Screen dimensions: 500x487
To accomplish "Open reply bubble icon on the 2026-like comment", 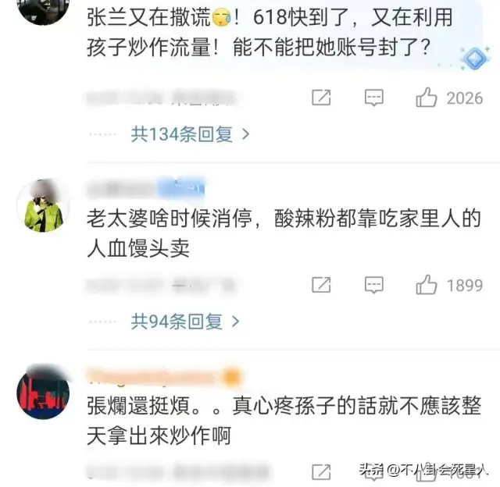I will (373, 98).
